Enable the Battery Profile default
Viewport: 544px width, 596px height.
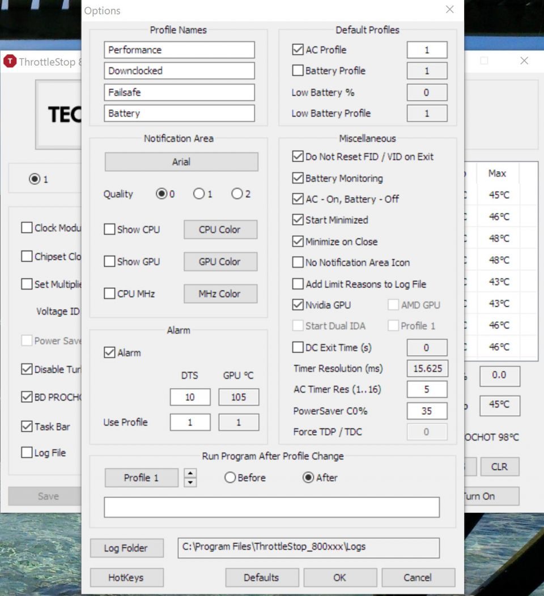[x=297, y=71]
